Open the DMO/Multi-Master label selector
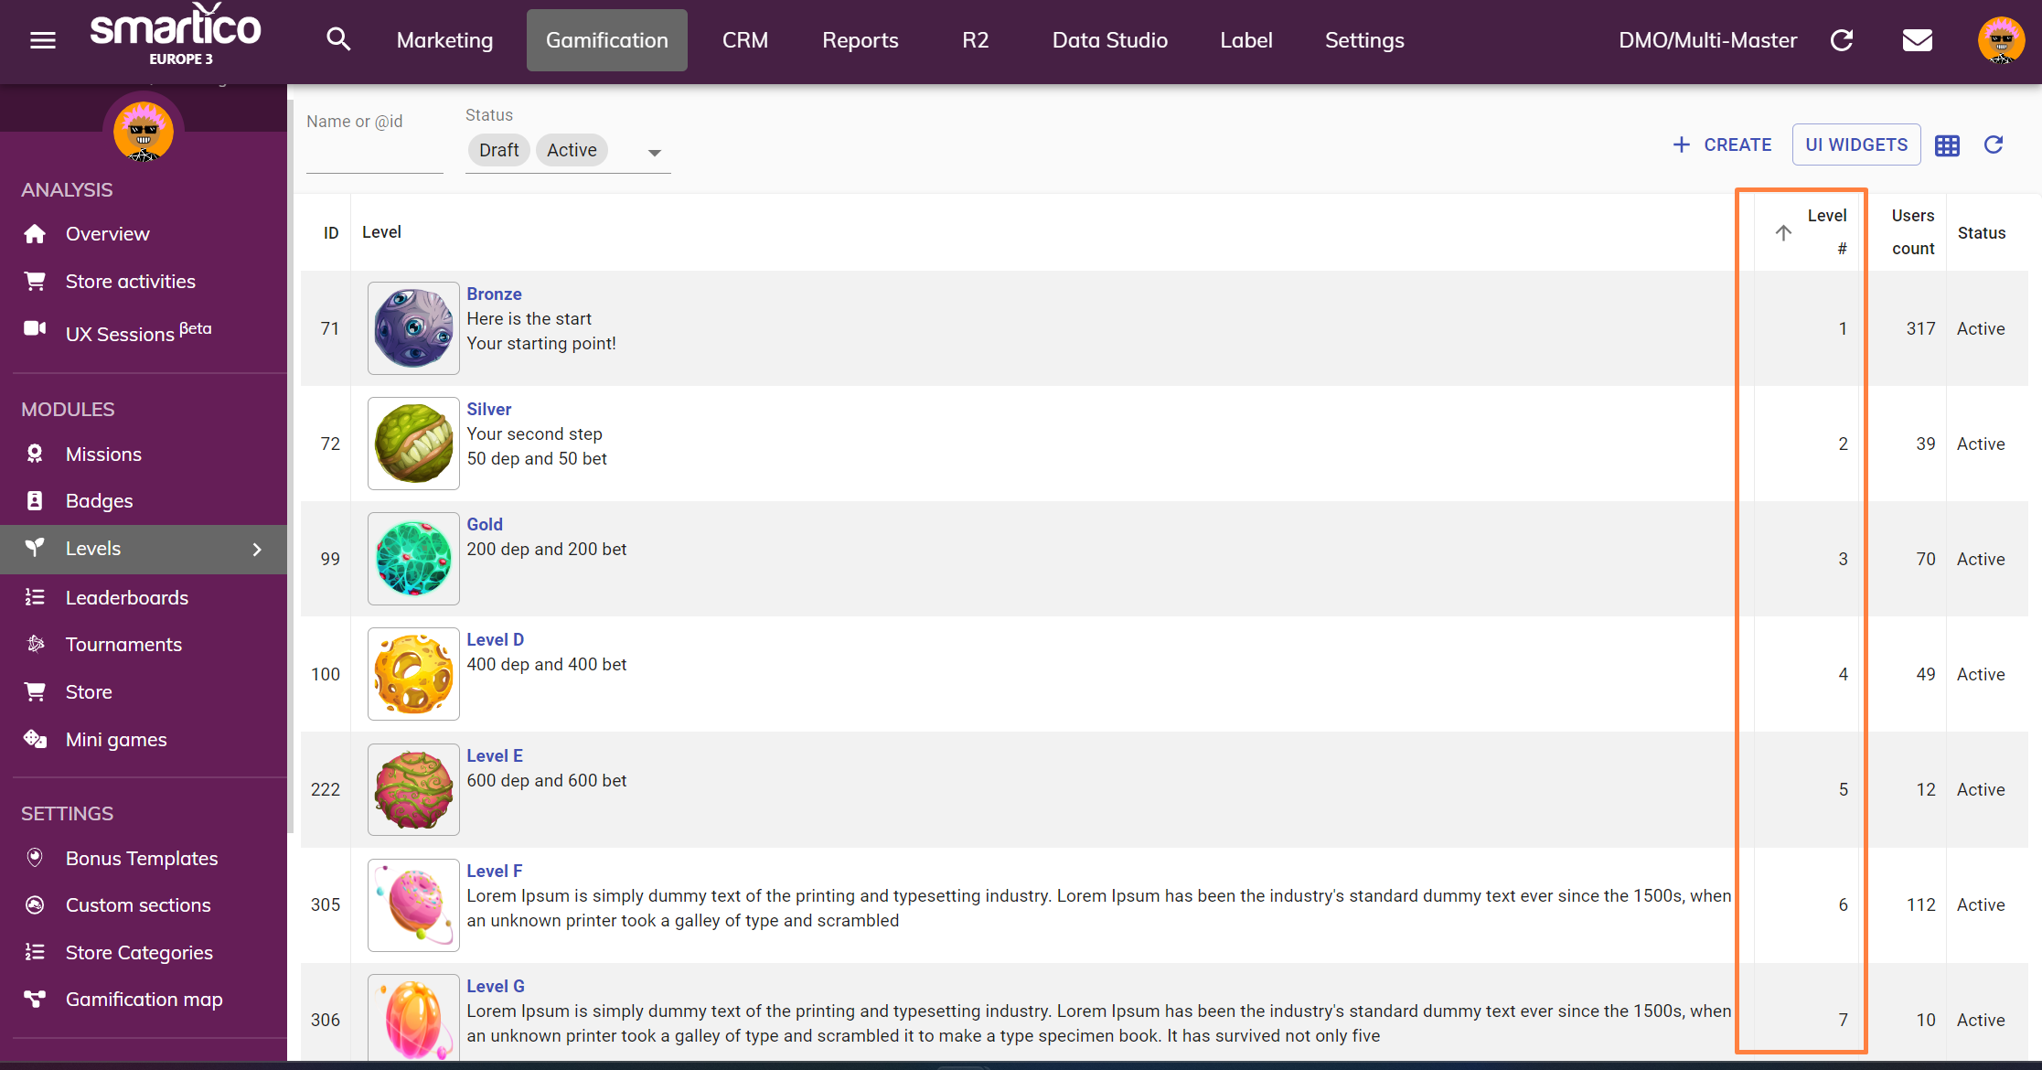2042x1070 pixels. pyautogui.click(x=1707, y=40)
